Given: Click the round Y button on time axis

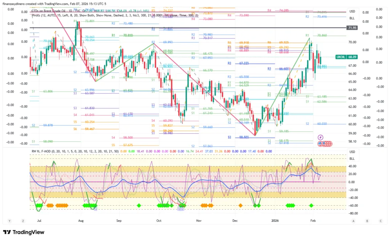Looking at the screenshot, I should click(x=9, y=221).
